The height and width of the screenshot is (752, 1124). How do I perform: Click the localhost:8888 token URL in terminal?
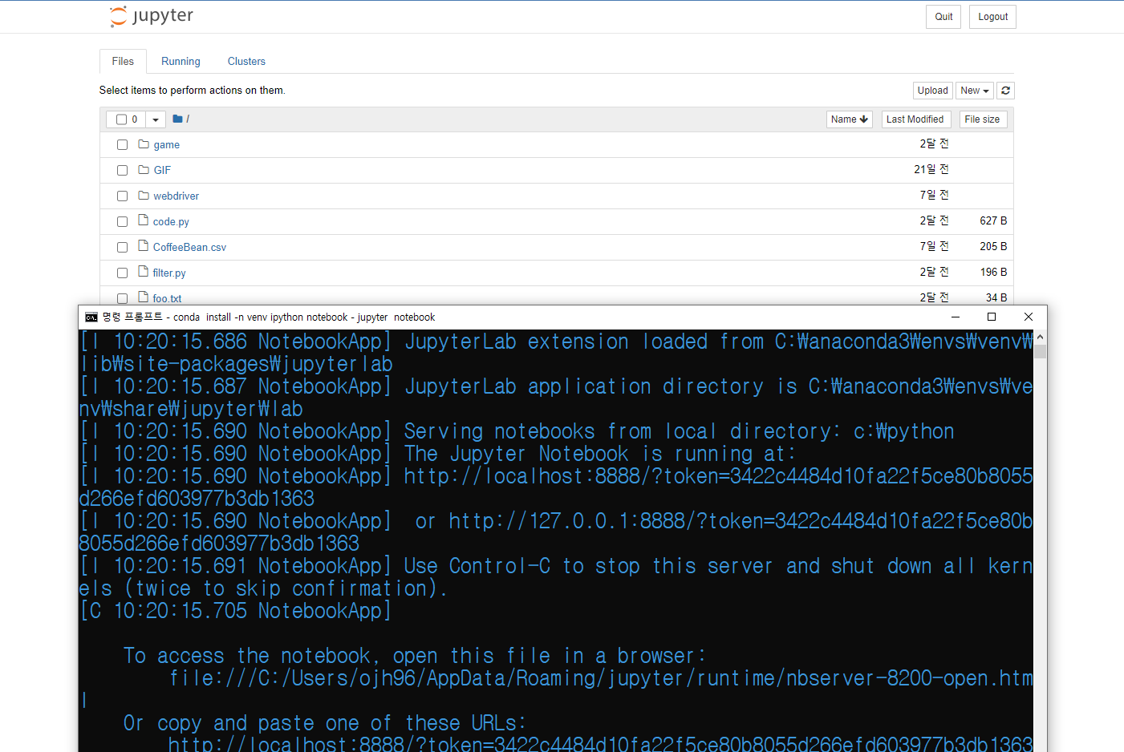coord(556,487)
